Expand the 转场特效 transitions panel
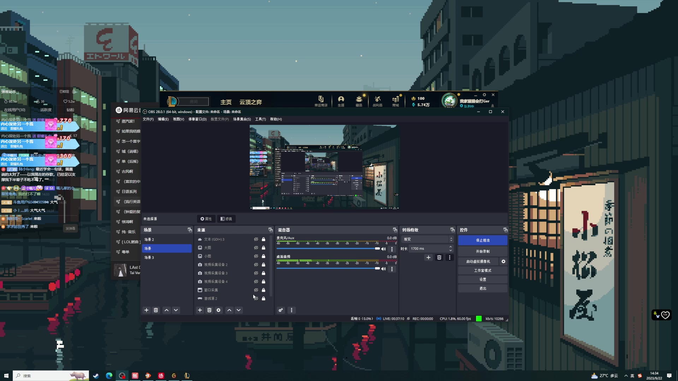The height and width of the screenshot is (381, 678). tap(452, 230)
